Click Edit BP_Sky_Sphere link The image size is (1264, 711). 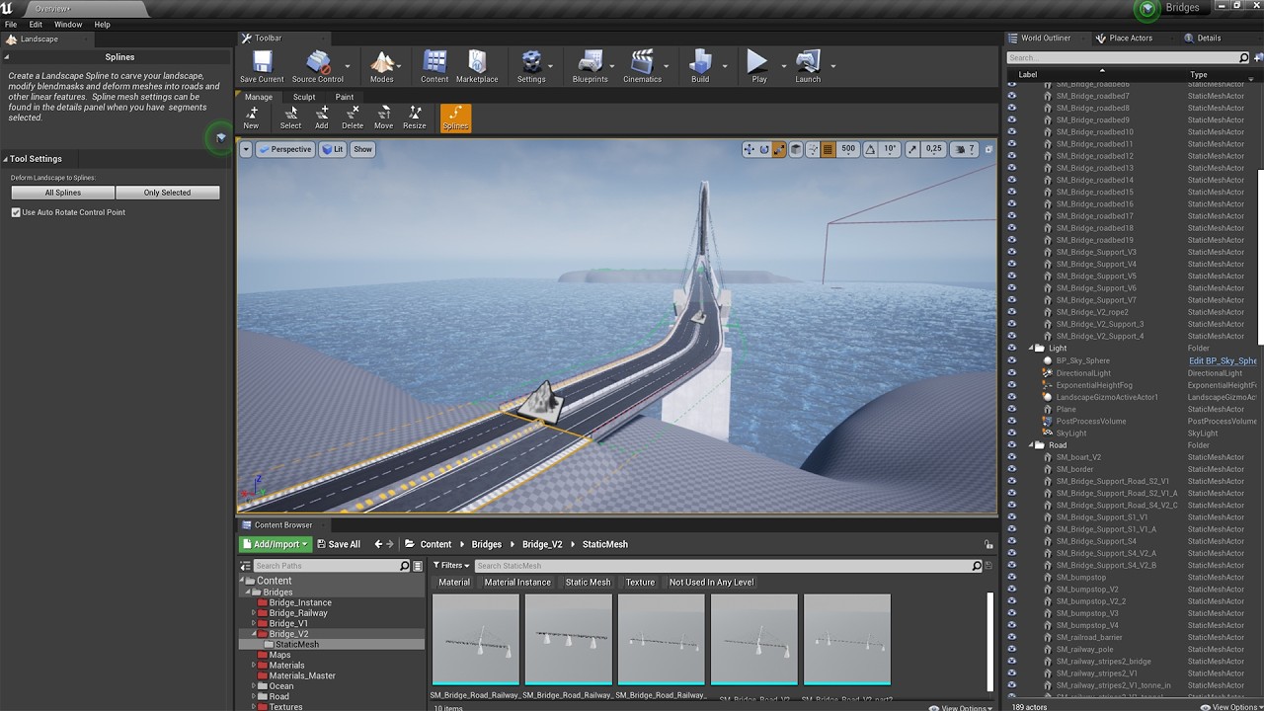tap(1223, 361)
